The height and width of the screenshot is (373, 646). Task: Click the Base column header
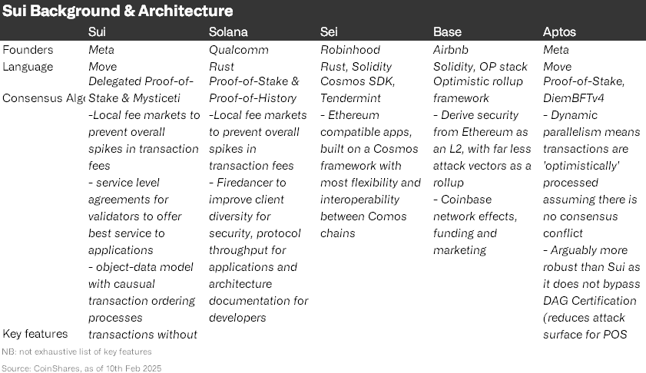(447, 32)
